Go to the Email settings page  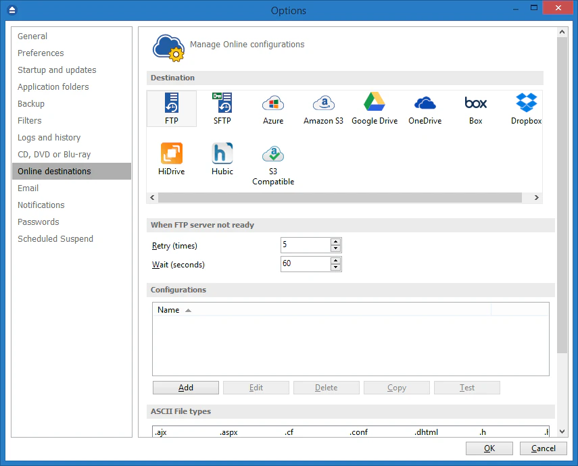coord(28,188)
